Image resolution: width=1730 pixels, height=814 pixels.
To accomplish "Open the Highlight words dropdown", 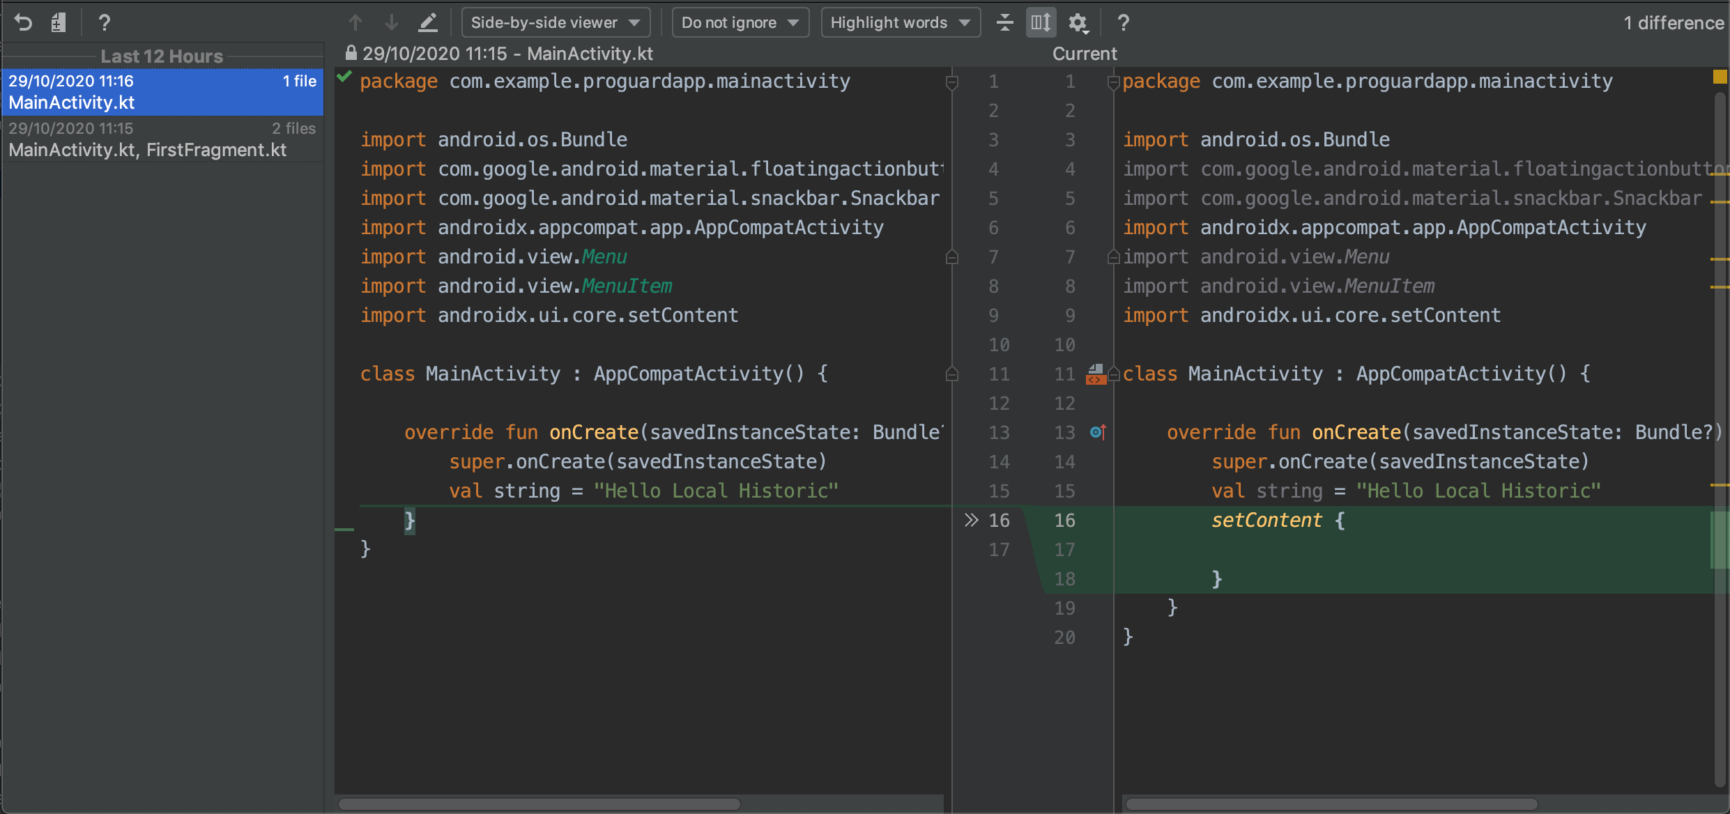I will click(x=900, y=22).
